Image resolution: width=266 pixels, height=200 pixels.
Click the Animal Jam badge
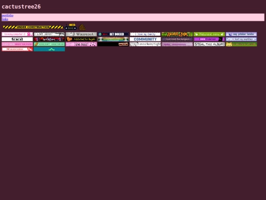[177, 34]
